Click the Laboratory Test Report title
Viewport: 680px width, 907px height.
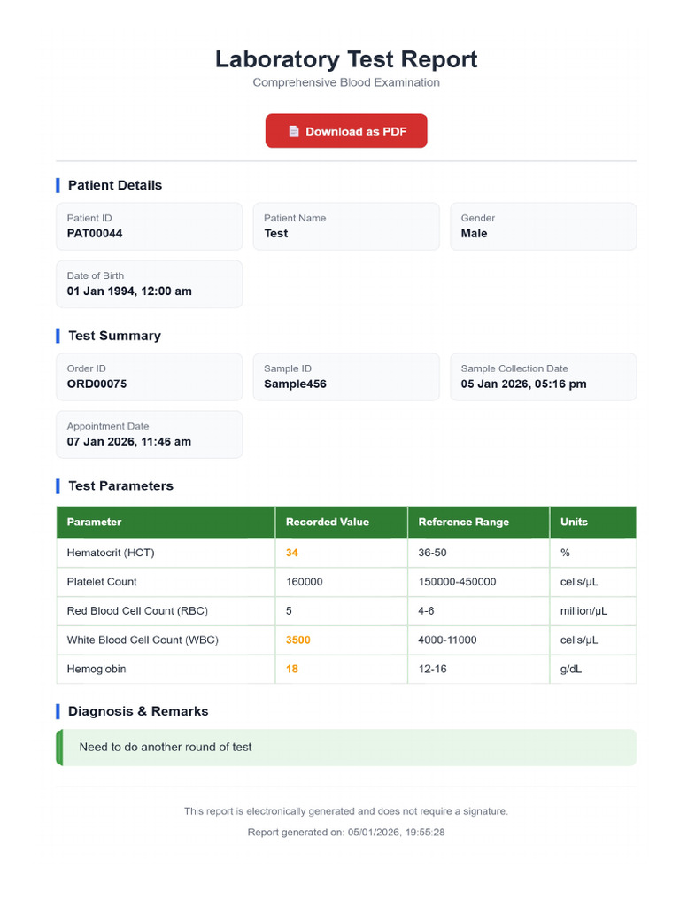point(346,59)
